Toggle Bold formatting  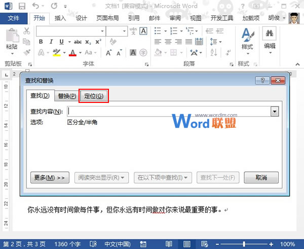point(41,42)
